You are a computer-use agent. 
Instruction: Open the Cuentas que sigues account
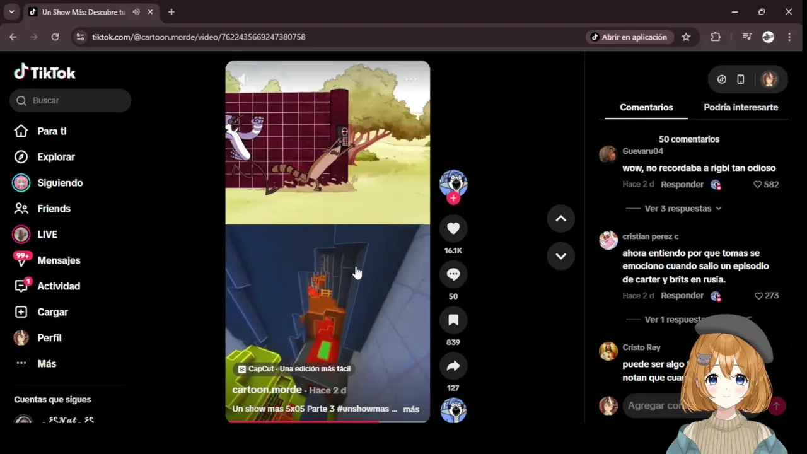pos(54,420)
